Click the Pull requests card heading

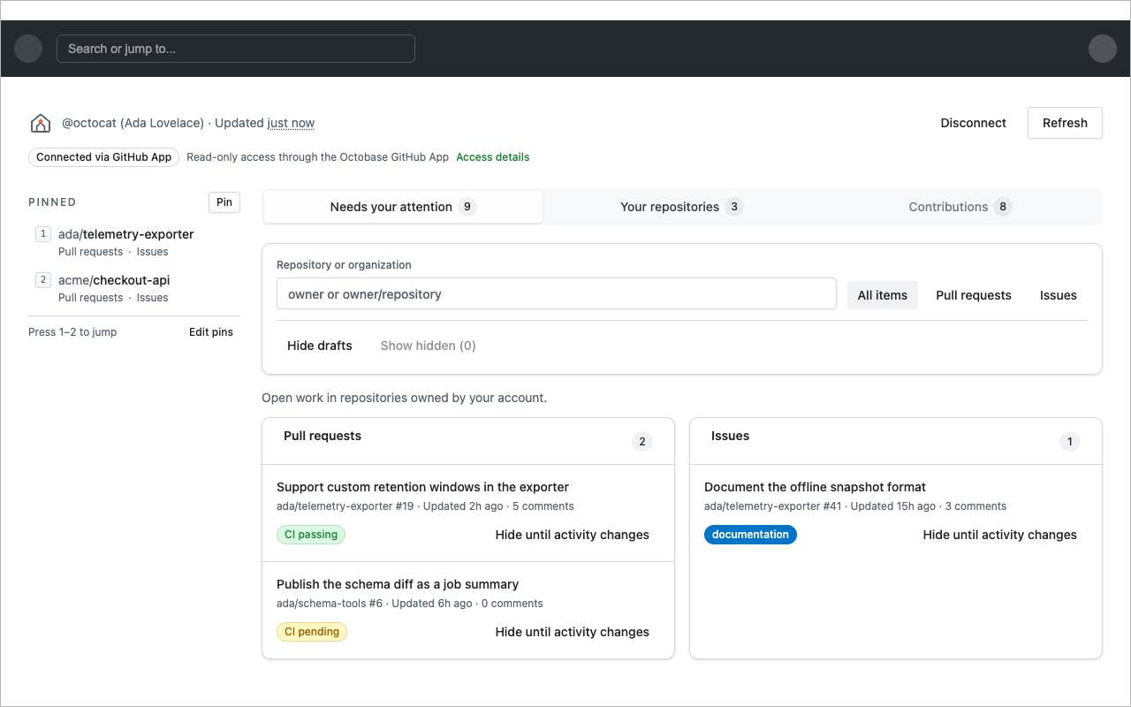(x=323, y=436)
